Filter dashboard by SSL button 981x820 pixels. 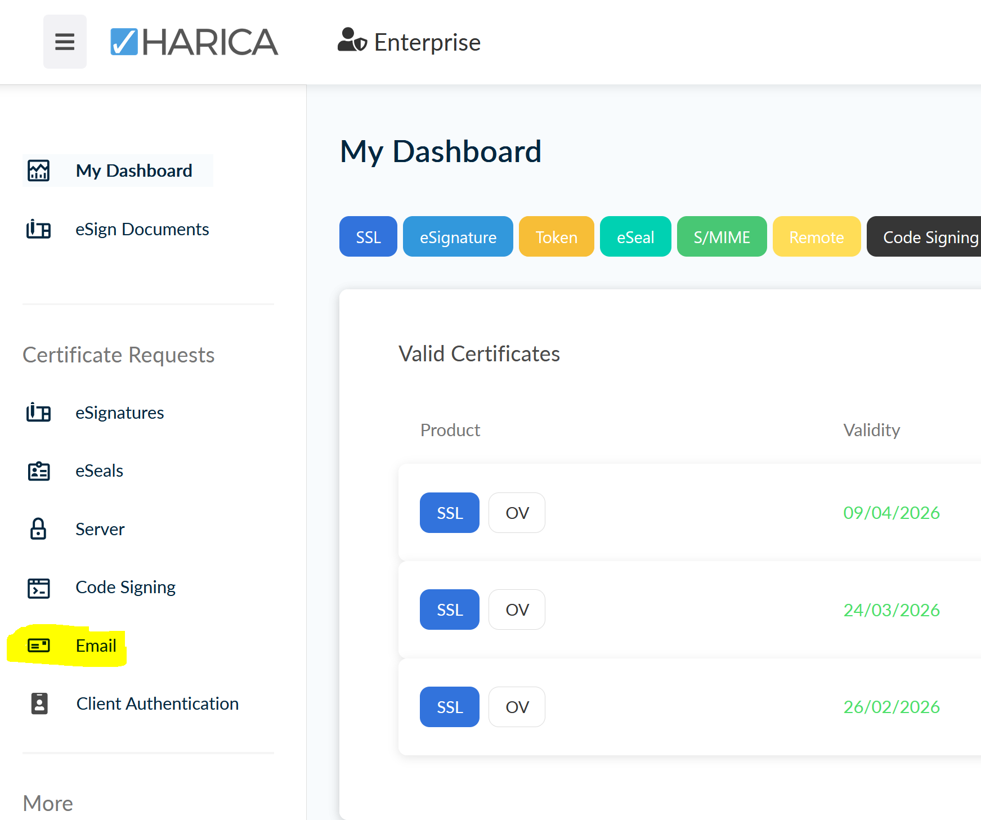pyautogui.click(x=368, y=236)
